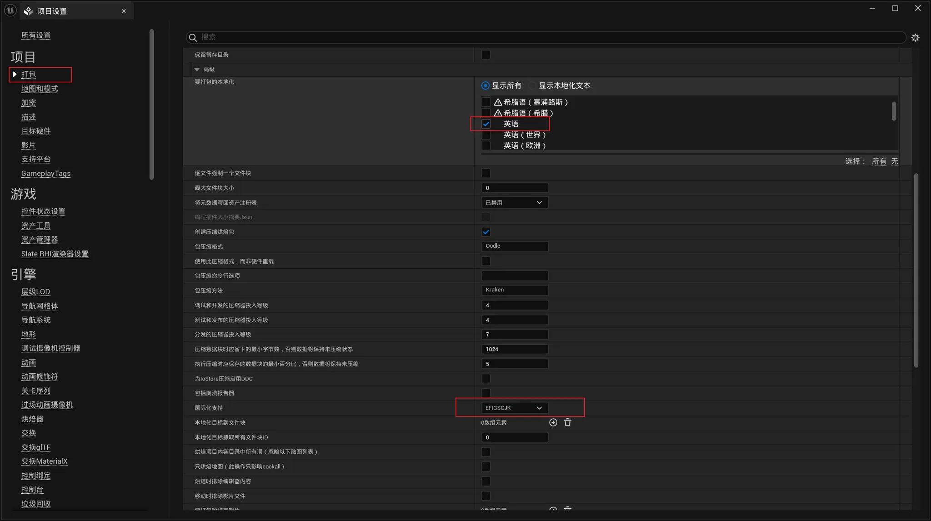Open 将元数据写回资产注册表 dropdown
This screenshot has height=521, width=931.
(x=514, y=202)
